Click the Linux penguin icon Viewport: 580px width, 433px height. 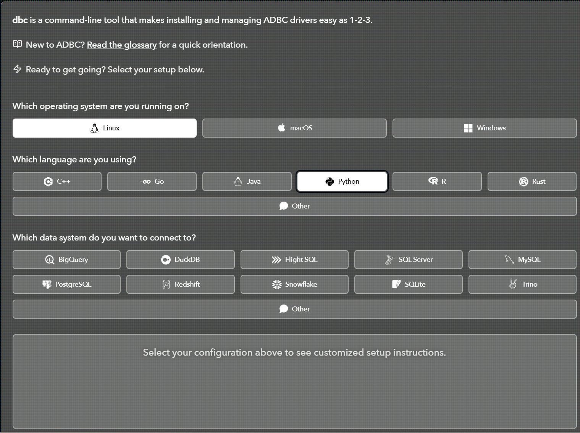pyautogui.click(x=94, y=128)
